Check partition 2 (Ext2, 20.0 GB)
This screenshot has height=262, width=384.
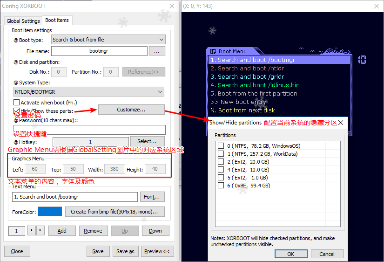(221, 162)
